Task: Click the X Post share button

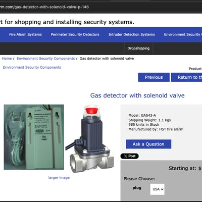Action: [x=129, y=156]
